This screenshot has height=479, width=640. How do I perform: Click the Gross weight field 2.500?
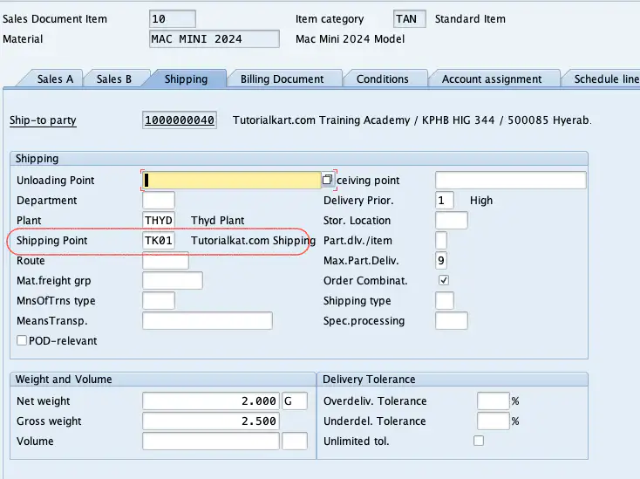(x=211, y=421)
